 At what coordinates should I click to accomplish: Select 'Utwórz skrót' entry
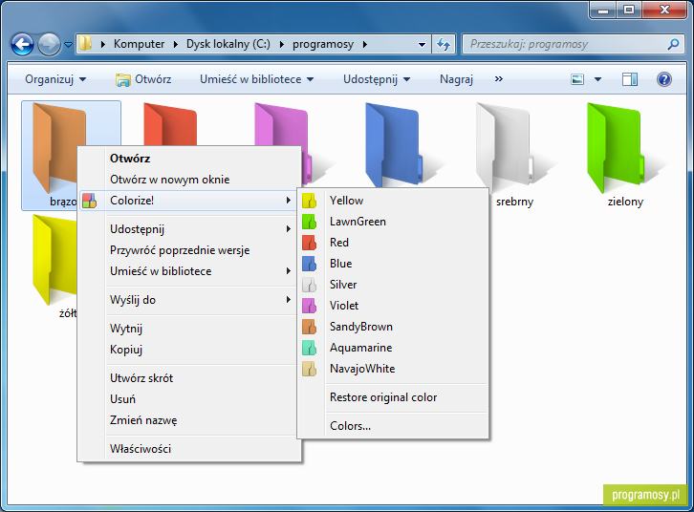coord(190,378)
